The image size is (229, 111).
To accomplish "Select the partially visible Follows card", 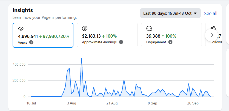I will 213,35.
